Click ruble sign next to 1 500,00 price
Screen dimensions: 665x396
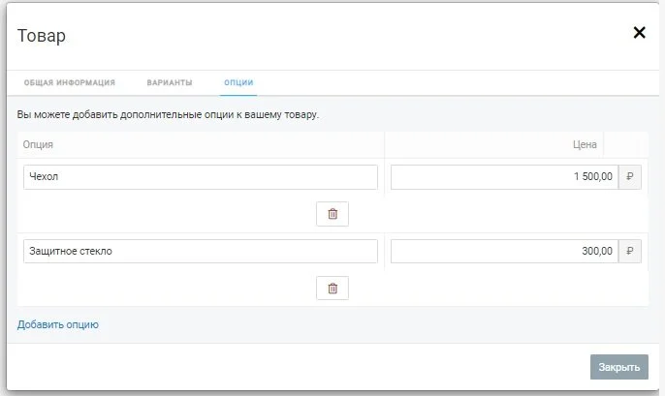coord(630,176)
